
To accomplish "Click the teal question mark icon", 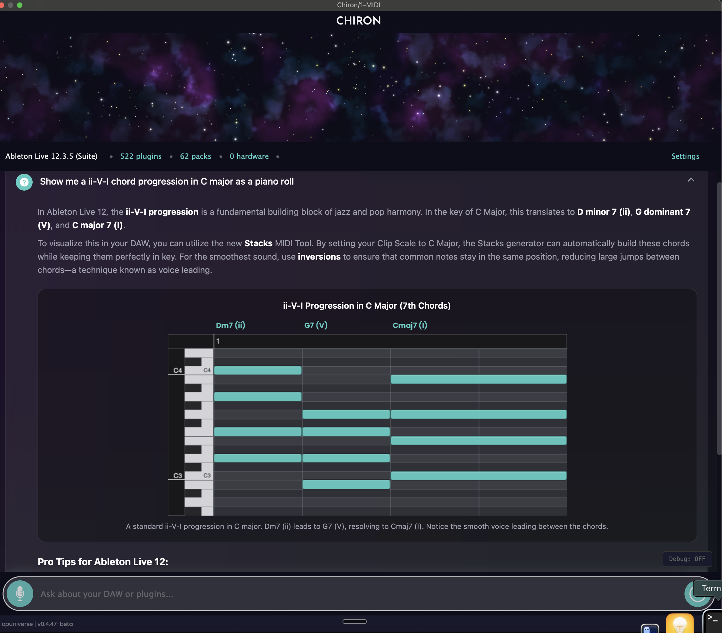I will click(x=24, y=182).
